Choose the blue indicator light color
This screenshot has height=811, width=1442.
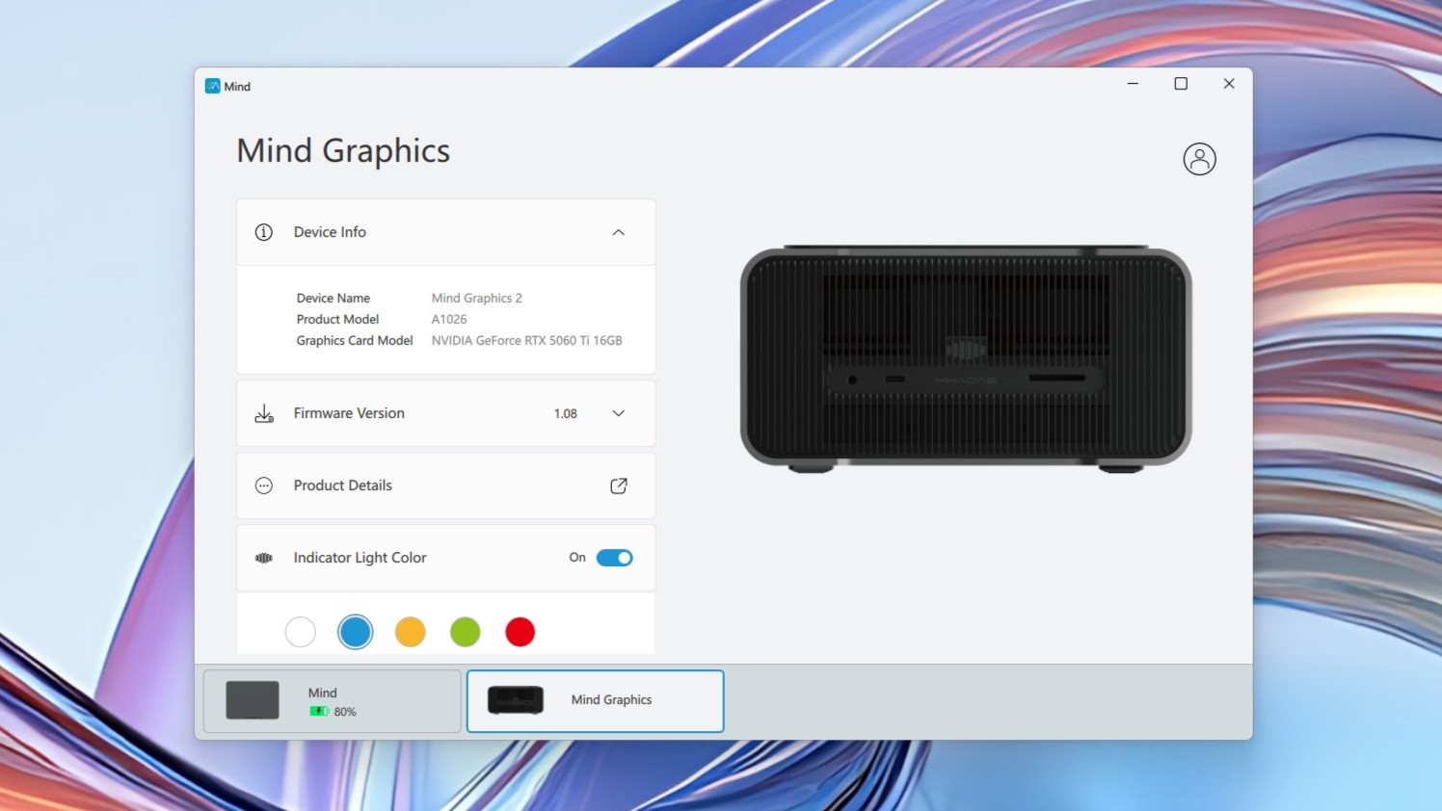356,632
